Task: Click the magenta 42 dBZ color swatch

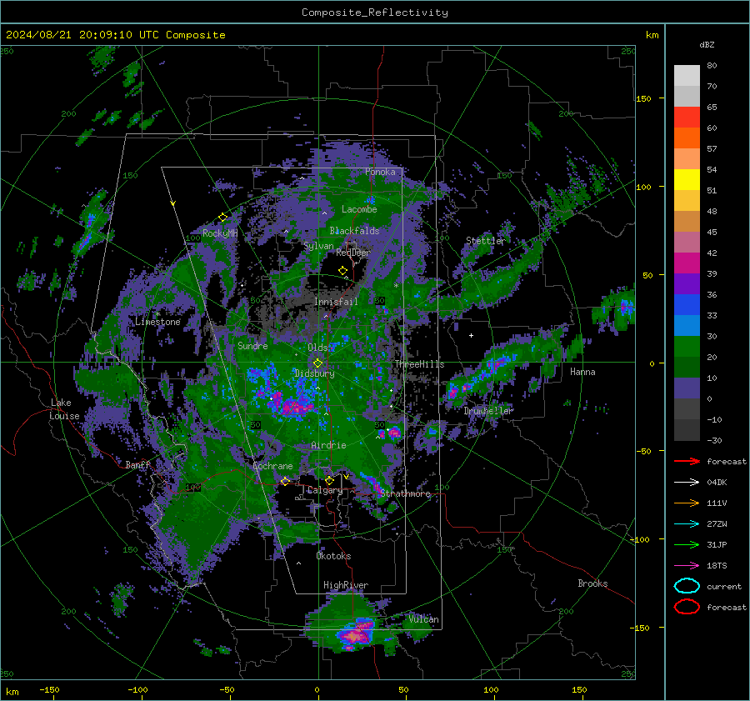Action: click(687, 263)
